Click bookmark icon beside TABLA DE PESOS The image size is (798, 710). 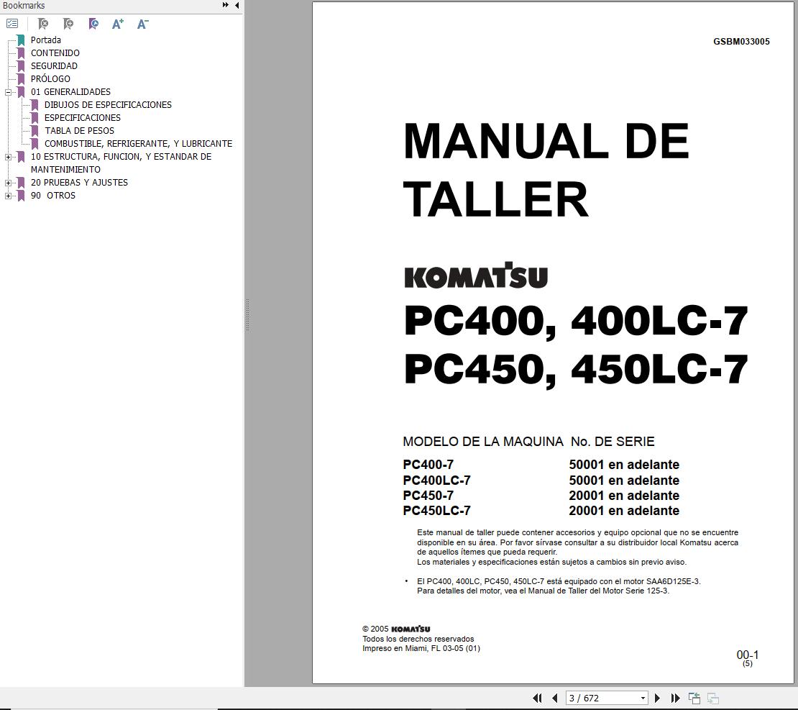coord(35,131)
